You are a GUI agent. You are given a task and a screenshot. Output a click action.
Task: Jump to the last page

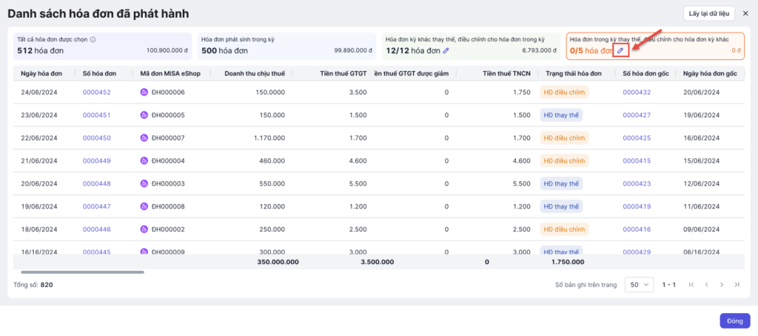coord(737,284)
